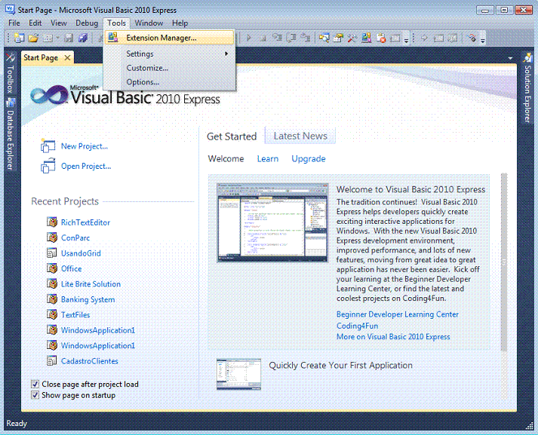Click the Error List toolbar icon

pyautogui.click(x=381, y=38)
